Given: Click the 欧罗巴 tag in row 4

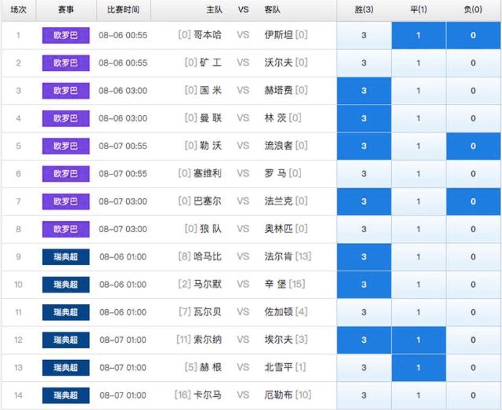Looking at the screenshot, I should 66,118.
